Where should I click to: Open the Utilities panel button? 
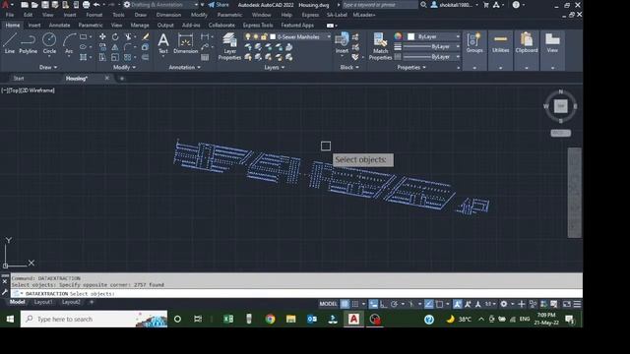[x=500, y=50]
